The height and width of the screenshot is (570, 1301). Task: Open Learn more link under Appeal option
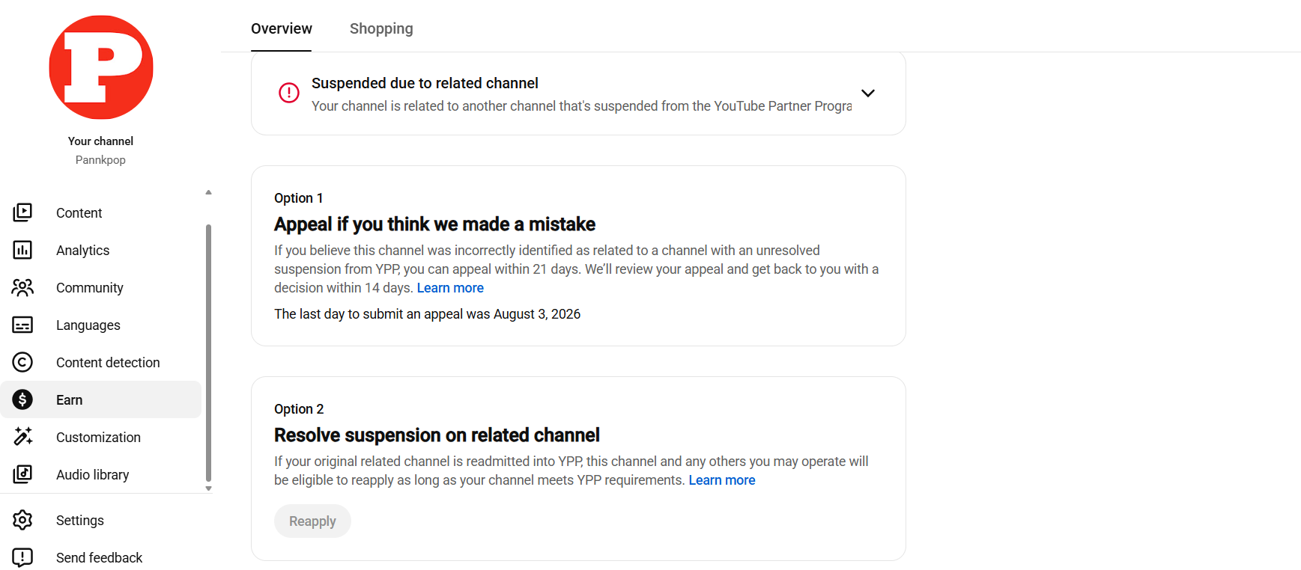point(450,288)
